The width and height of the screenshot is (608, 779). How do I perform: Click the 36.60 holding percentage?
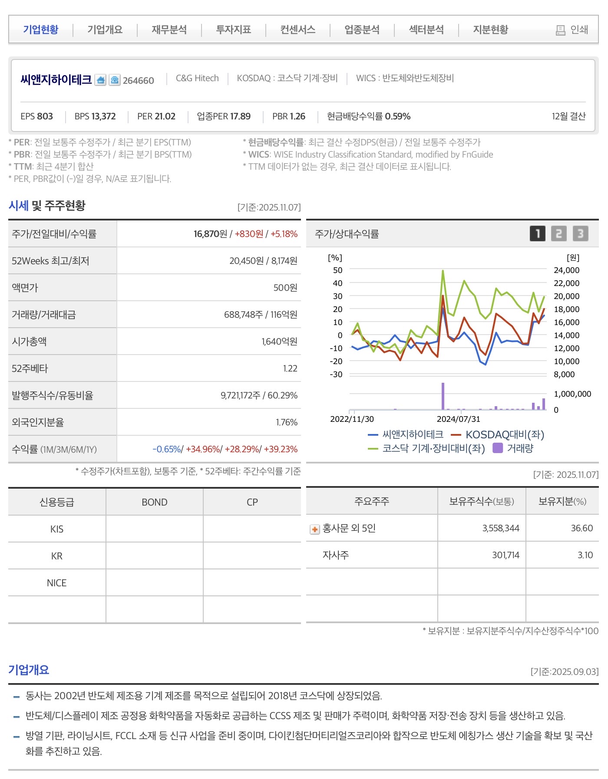582,528
